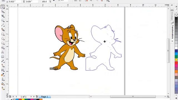Switch to the Transformations docker tab
The width and height of the screenshot is (178, 100).
click(x=172, y=30)
